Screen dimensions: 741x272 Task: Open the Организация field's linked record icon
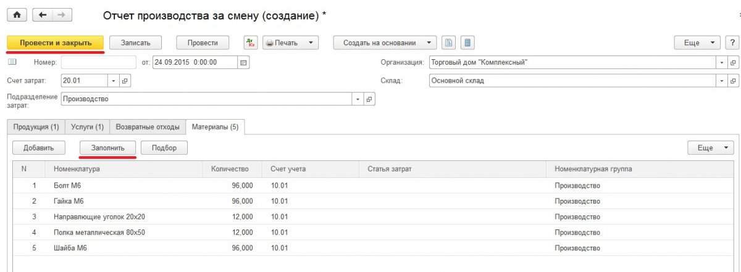tap(734, 62)
